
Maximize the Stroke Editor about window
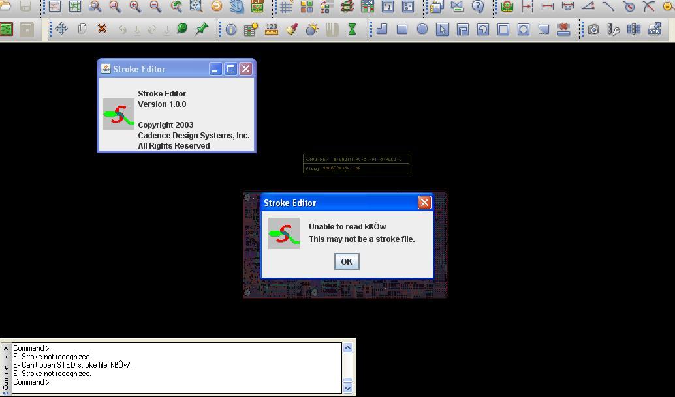point(230,69)
